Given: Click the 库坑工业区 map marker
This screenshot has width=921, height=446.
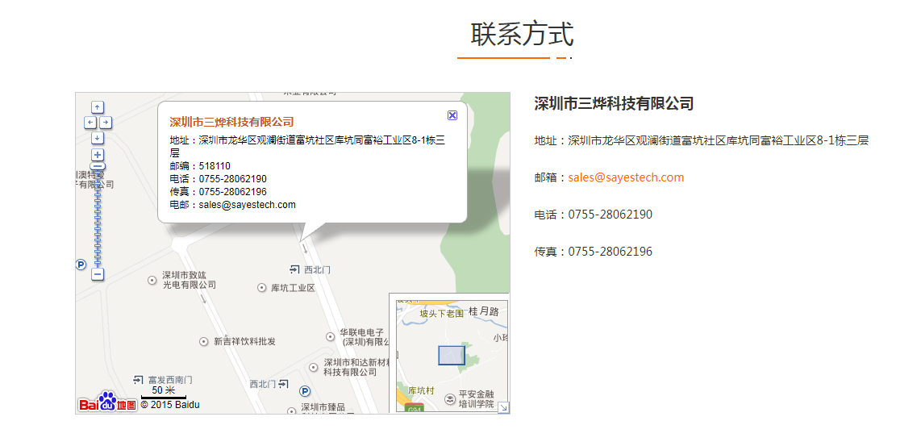Looking at the screenshot, I should (262, 288).
